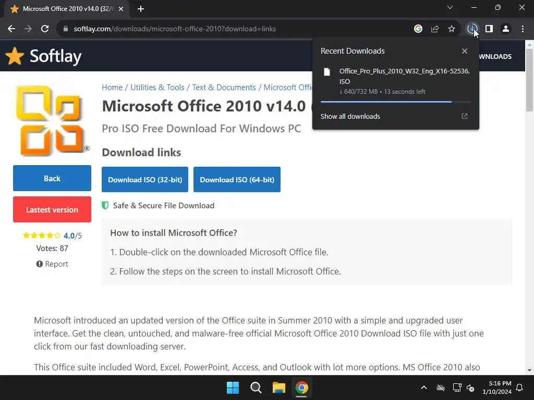Click the Home breadcrumb link
Viewport: 534px width, 400px height.
click(x=112, y=87)
